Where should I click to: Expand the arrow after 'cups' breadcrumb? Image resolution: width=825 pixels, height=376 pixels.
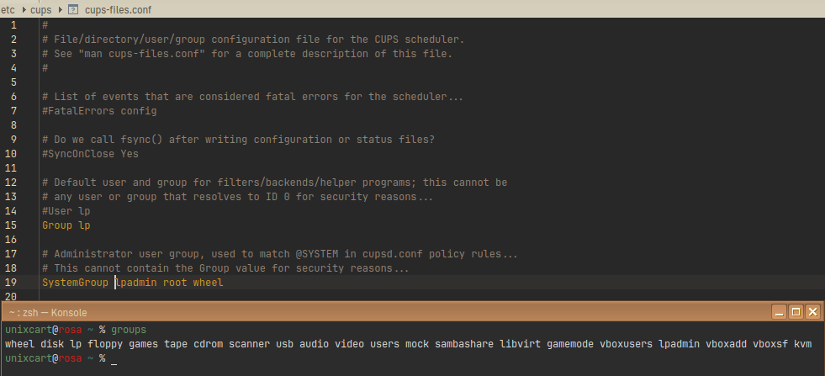pyautogui.click(x=59, y=8)
